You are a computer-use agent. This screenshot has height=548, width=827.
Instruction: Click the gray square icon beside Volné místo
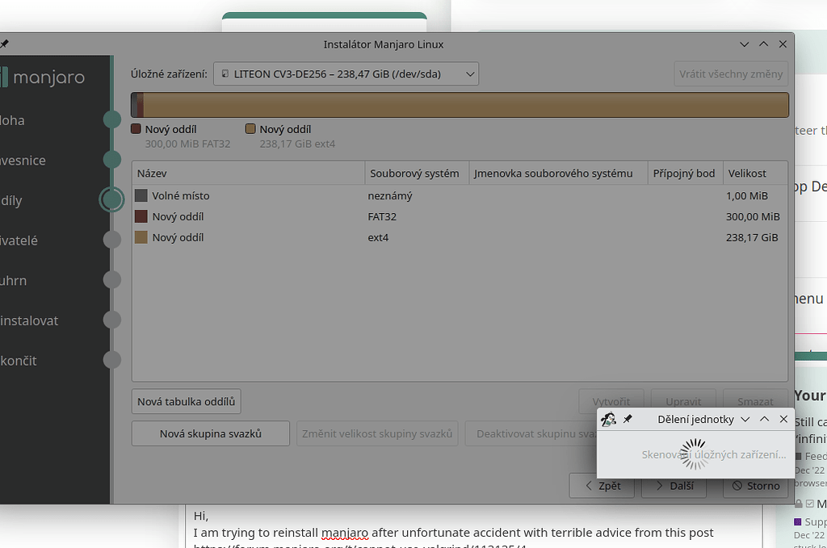coord(139,195)
